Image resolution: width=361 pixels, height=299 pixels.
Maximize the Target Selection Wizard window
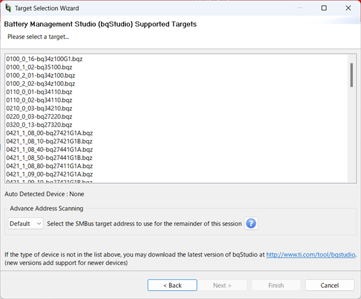tap(324, 8)
